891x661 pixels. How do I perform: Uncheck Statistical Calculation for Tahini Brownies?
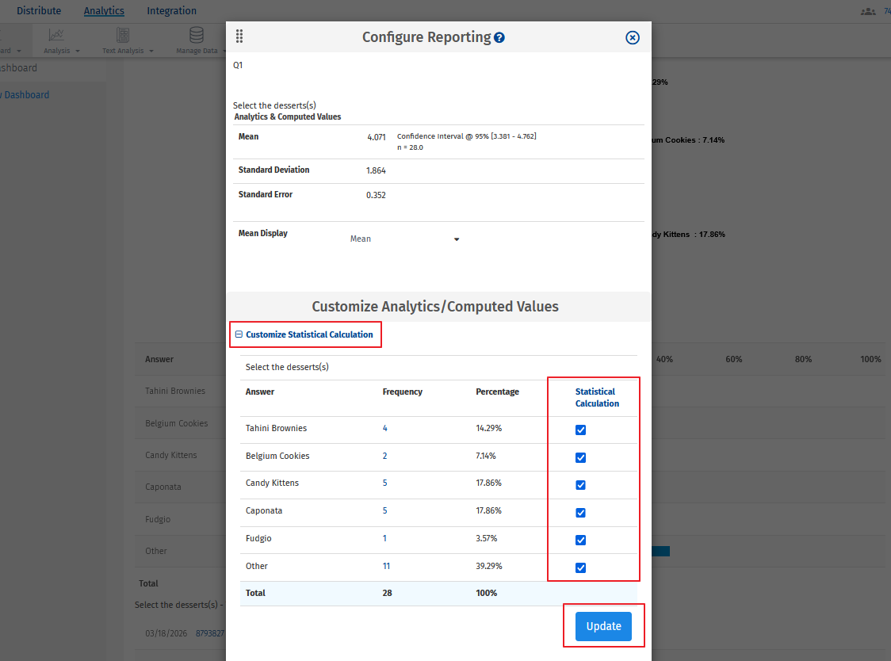(581, 430)
